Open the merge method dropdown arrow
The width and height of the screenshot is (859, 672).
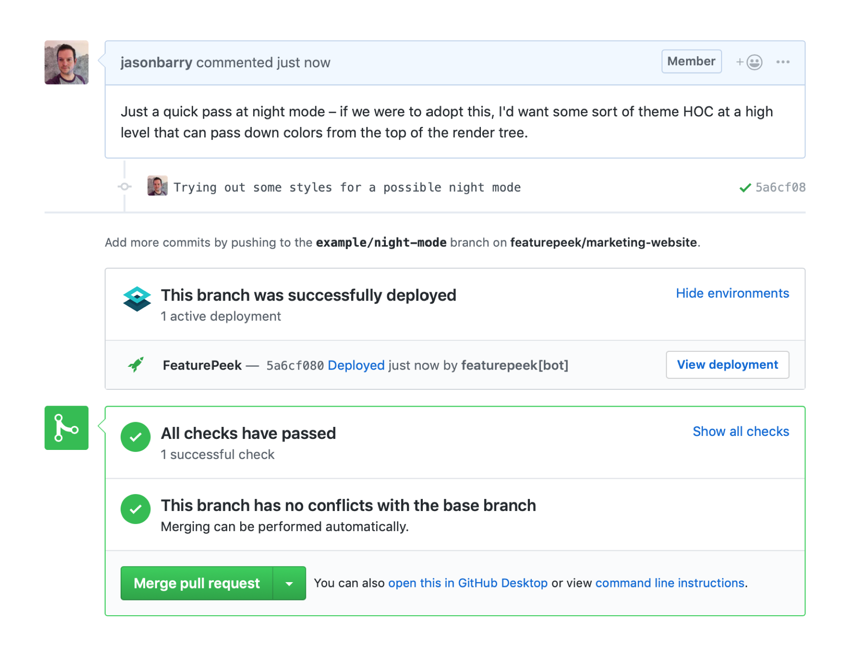click(289, 584)
